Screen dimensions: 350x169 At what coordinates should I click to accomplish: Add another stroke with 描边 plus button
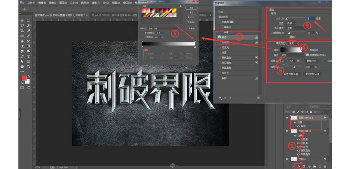256,37
